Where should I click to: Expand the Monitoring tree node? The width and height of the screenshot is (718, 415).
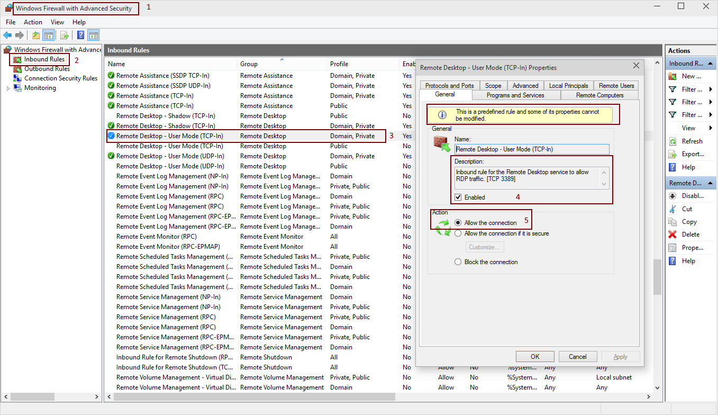pyautogui.click(x=8, y=88)
